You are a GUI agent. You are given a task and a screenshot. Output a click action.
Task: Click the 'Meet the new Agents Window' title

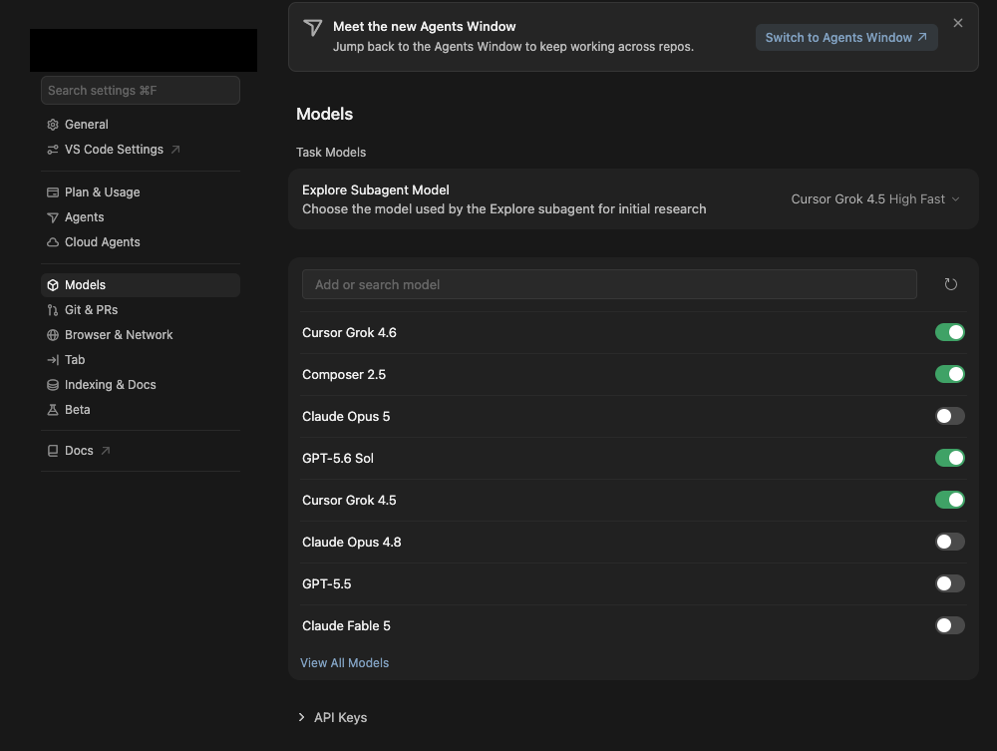tap(424, 27)
